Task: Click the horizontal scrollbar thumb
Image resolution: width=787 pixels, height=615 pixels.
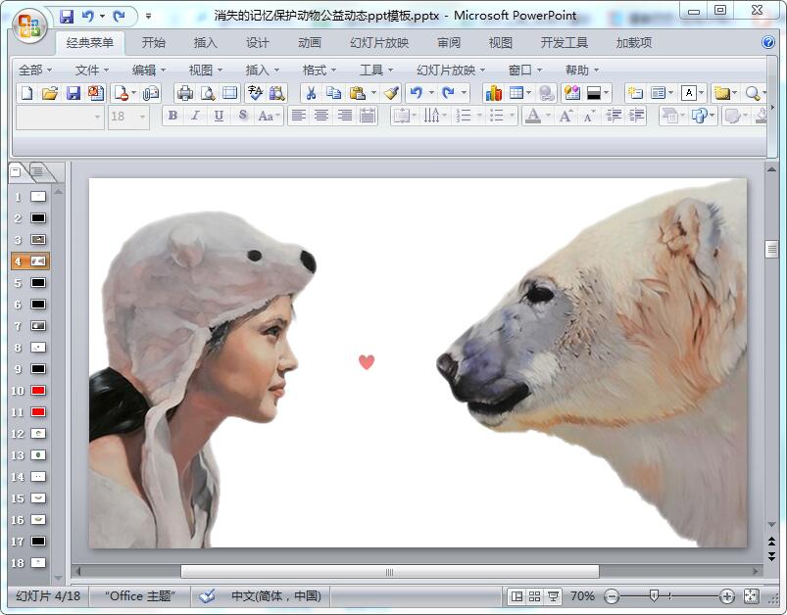Action: pos(389,572)
